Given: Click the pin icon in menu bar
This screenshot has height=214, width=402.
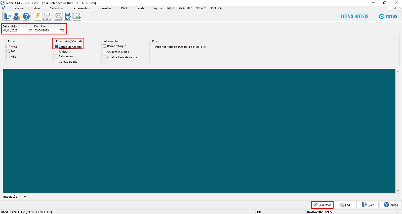Looking at the screenshot, I should (x=4, y=8).
